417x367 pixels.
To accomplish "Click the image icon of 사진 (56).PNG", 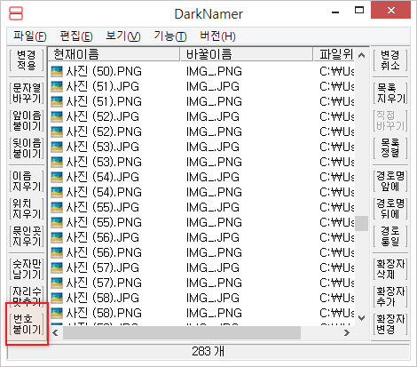I will tap(57, 252).
